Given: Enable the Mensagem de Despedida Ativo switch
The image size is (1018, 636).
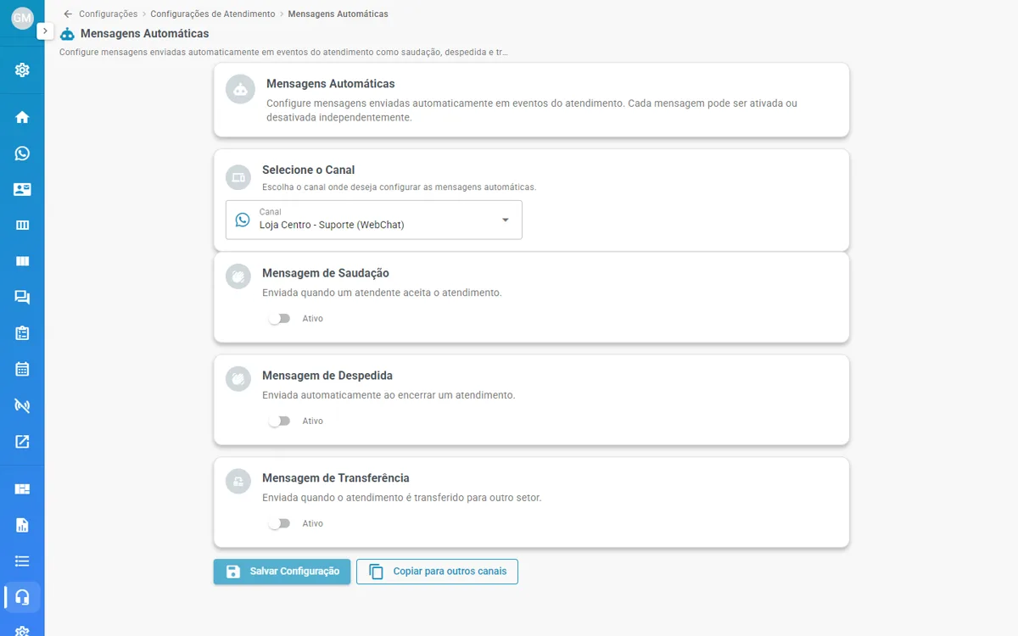Looking at the screenshot, I should 279,421.
